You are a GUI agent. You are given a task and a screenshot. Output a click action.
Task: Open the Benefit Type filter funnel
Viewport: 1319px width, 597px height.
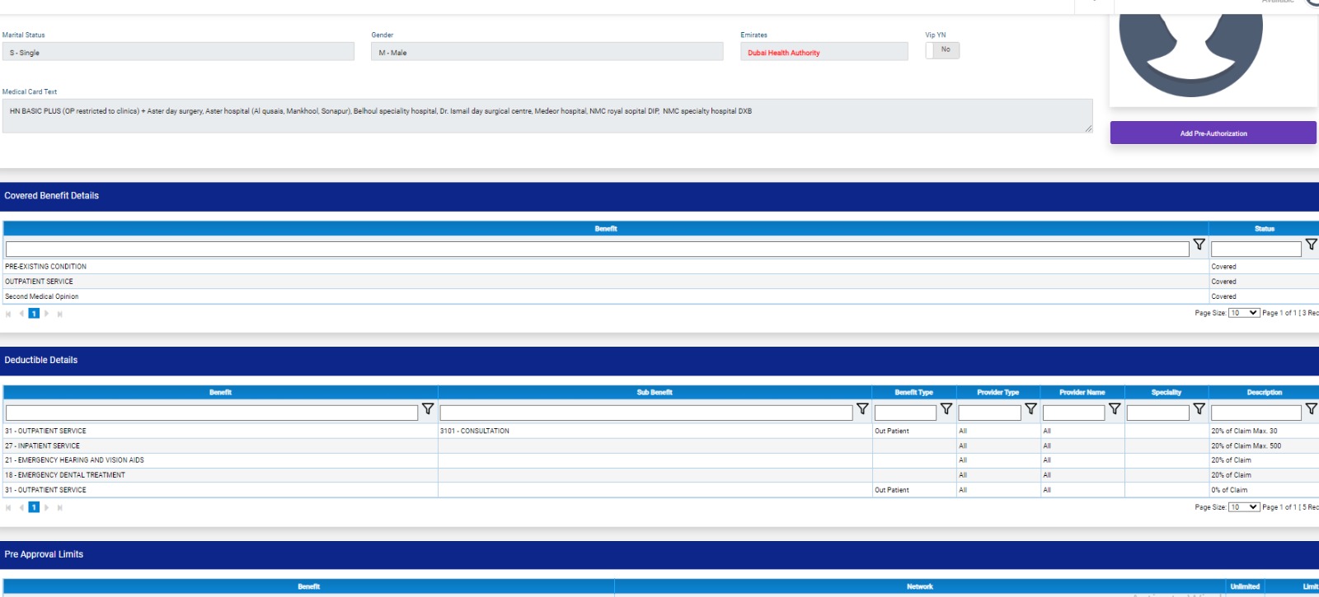pos(946,408)
